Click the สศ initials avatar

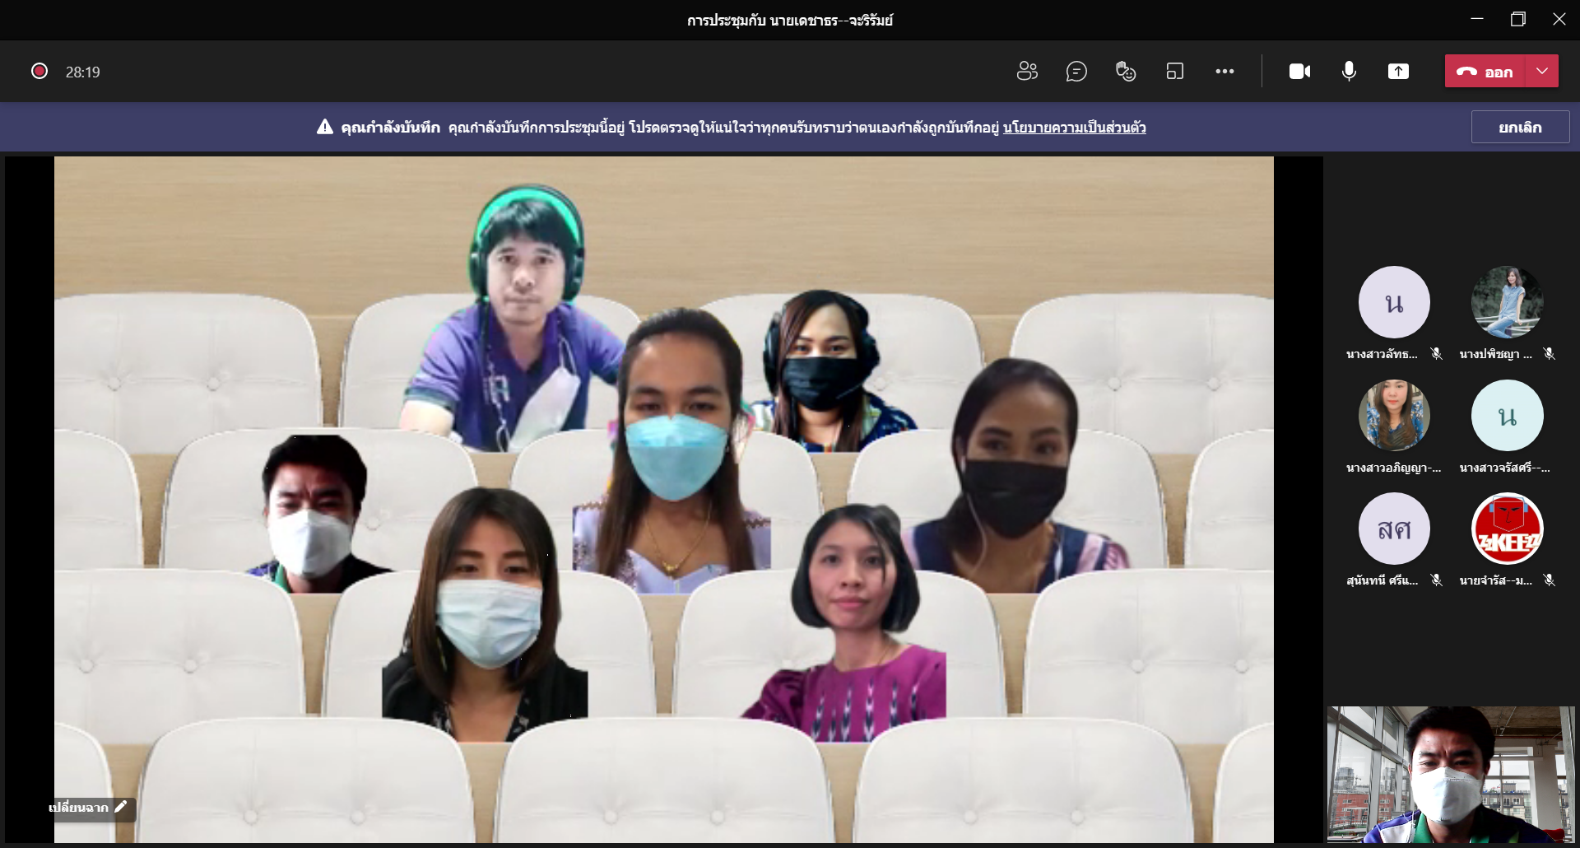[1394, 529]
